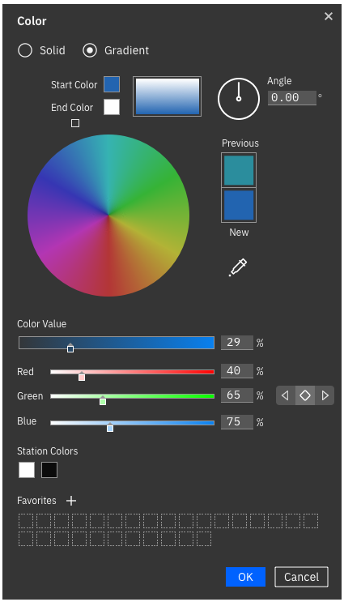Viewport: 344px width, 602px height.
Task: Click the Blue percent field
Action: click(x=237, y=422)
